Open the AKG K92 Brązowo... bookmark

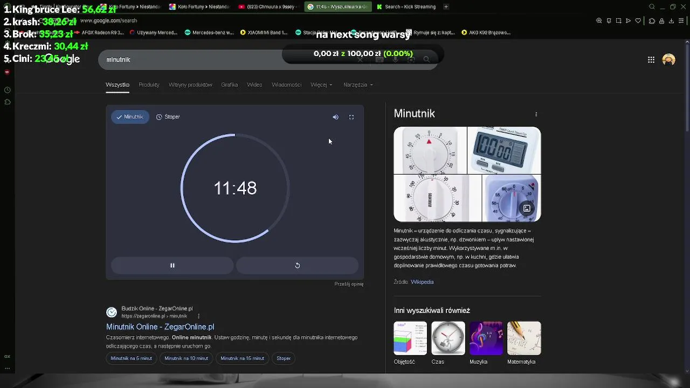[486, 32]
